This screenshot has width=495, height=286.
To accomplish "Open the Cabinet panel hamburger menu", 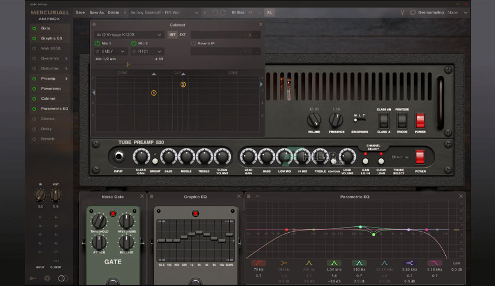I will (94, 25).
